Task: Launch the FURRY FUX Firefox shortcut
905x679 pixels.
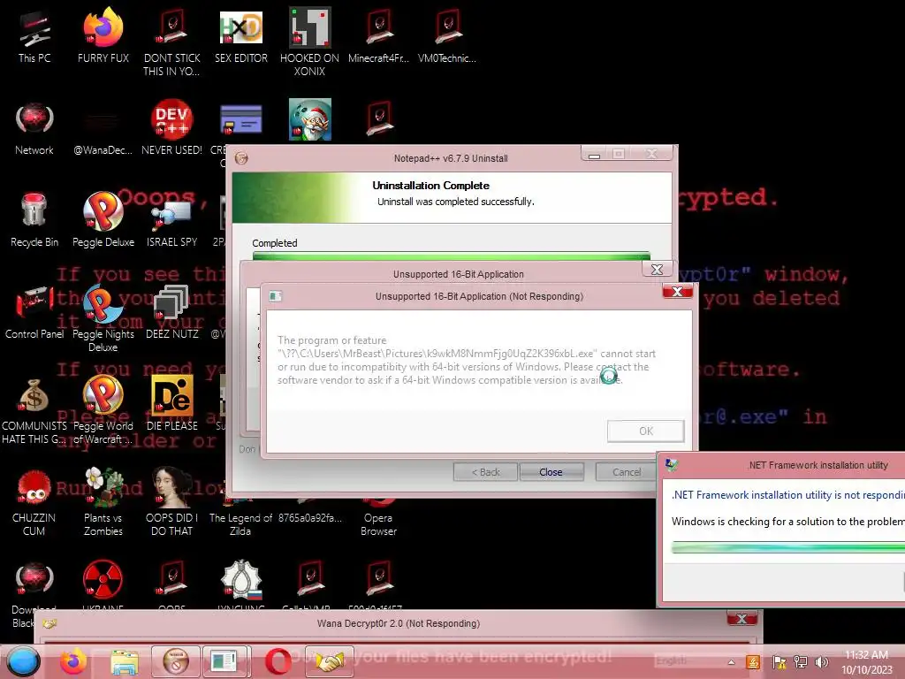Action: (103, 36)
